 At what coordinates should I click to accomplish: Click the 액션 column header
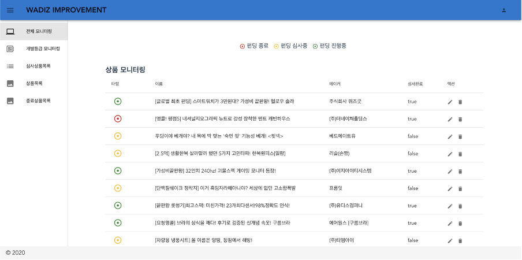451,84
